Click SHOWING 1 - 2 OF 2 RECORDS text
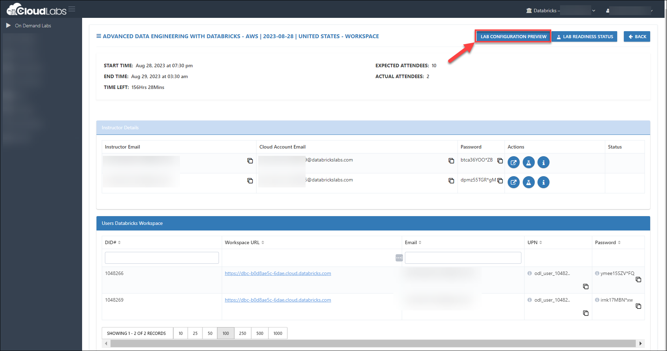Screen dimensions: 667x351 [136, 333]
